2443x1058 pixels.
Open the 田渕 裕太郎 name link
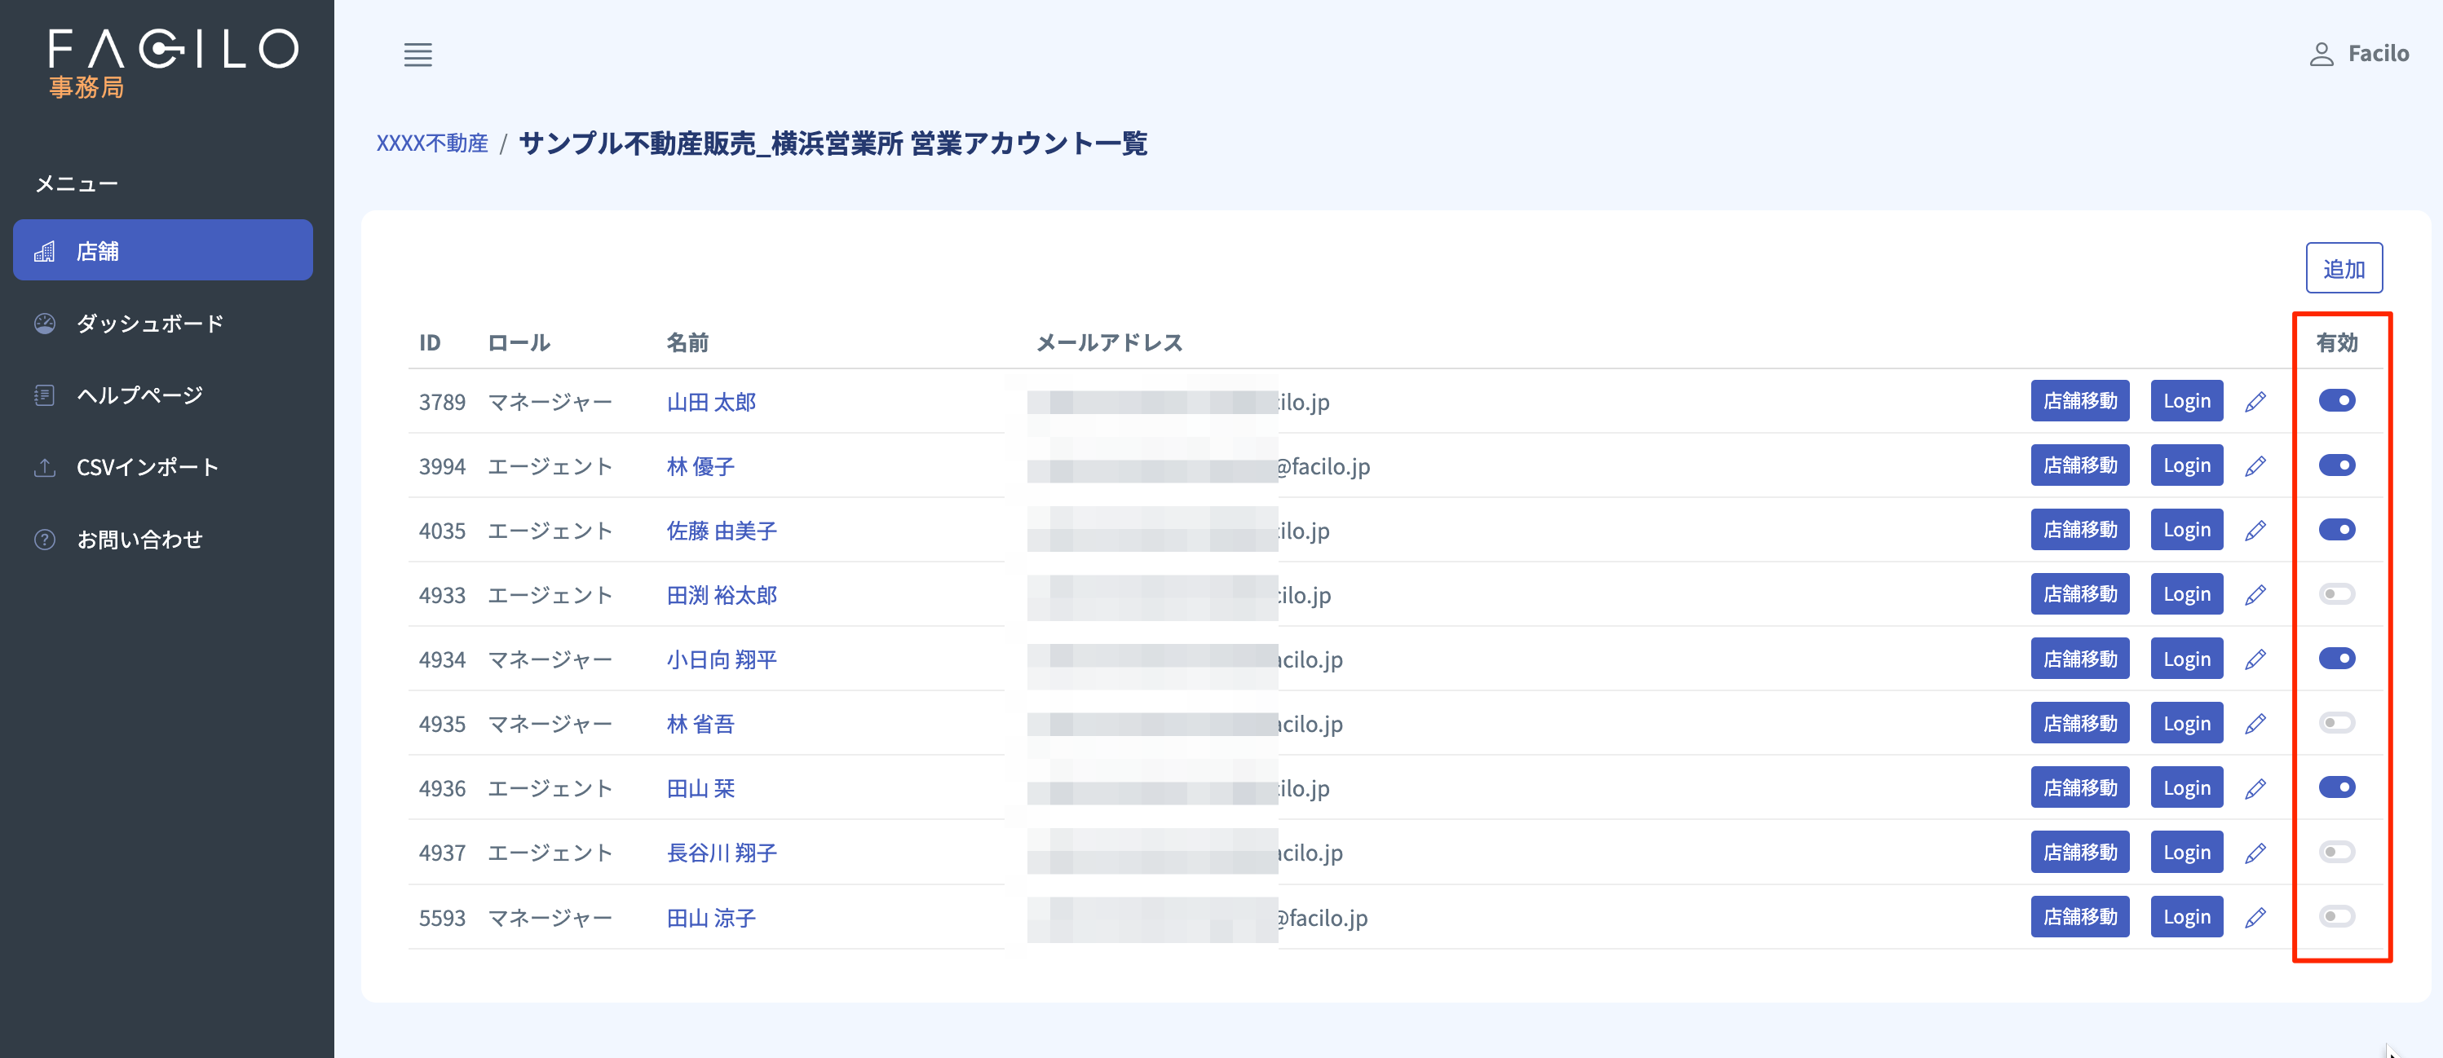[x=722, y=595]
